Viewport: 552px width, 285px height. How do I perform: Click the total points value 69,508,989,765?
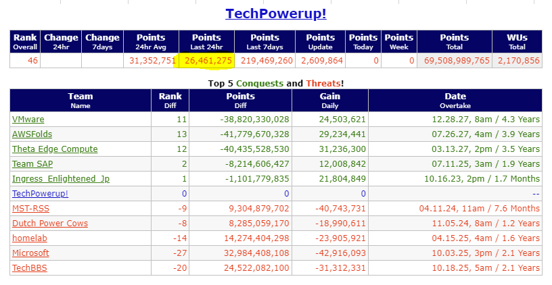point(457,60)
